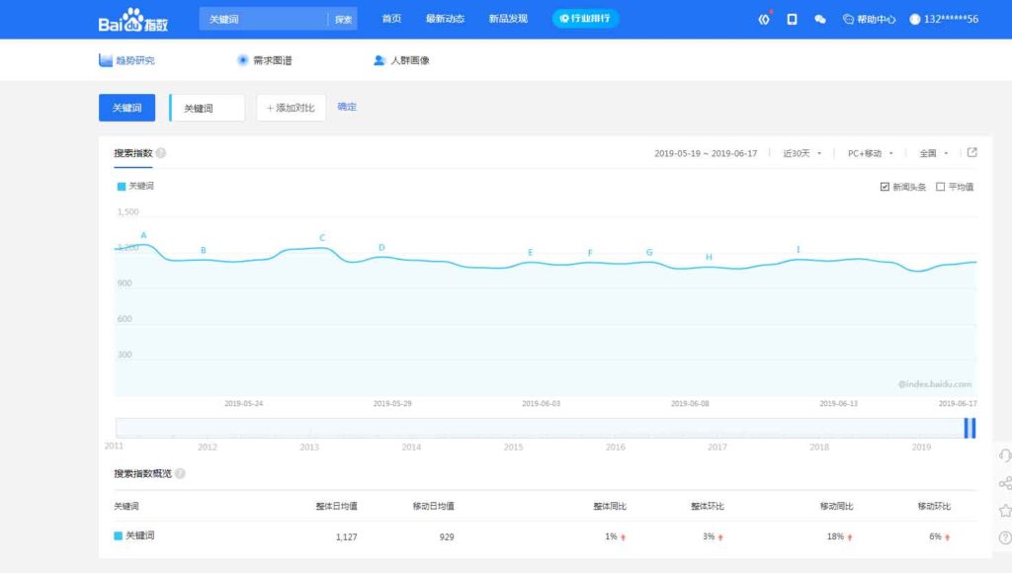Image resolution: width=1012 pixels, height=573 pixels.
Task: Switch to the 人群画像 tab
Action: [401, 60]
